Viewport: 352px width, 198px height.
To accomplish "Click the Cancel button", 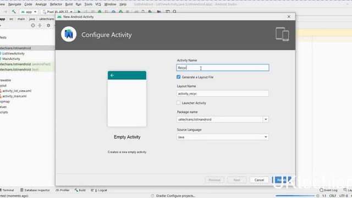I will coord(259,180).
